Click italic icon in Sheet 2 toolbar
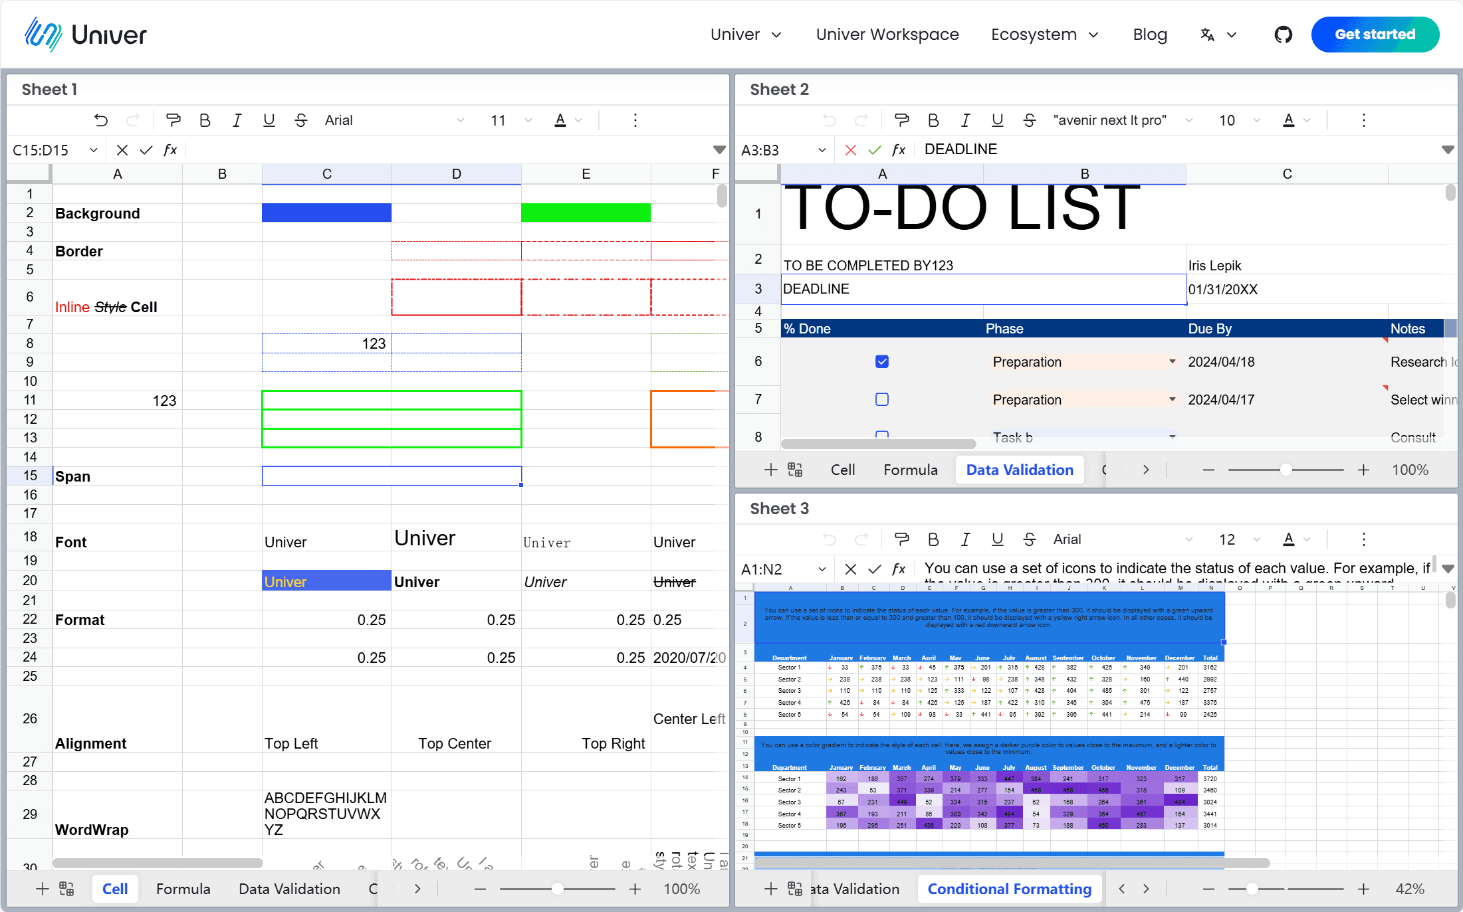The height and width of the screenshot is (912, 1463). [965, 120]
